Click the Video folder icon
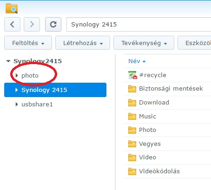This screenshot has width=211, height=190. (132, 157)
